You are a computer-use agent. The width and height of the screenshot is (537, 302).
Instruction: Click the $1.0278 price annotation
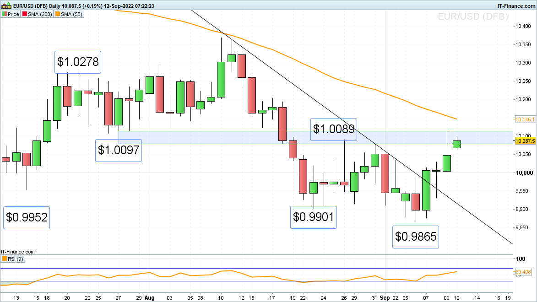coord(78,62)
